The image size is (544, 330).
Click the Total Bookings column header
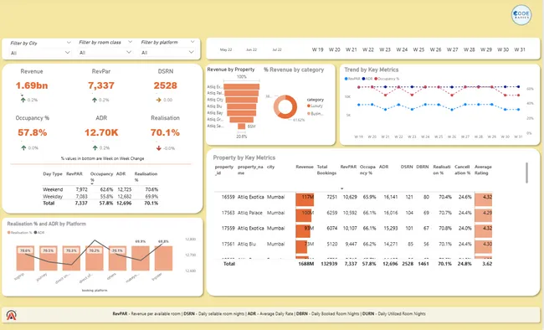326,170
